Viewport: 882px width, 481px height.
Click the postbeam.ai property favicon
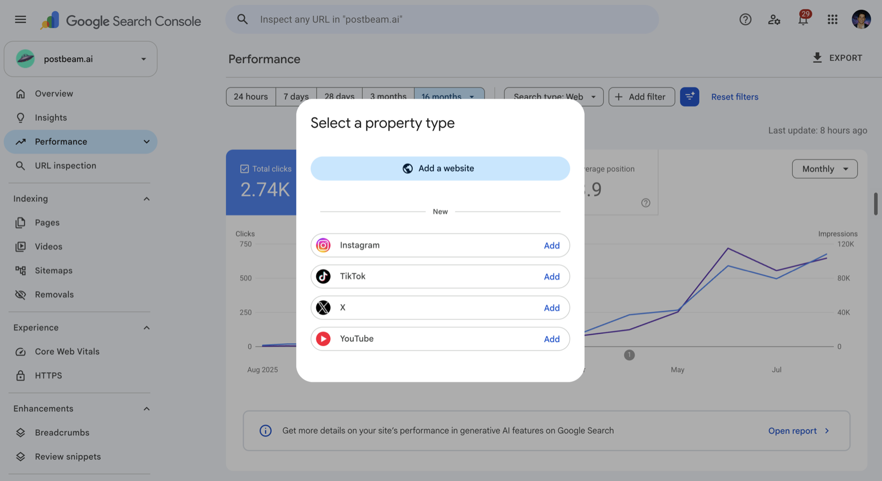point(25,59)
